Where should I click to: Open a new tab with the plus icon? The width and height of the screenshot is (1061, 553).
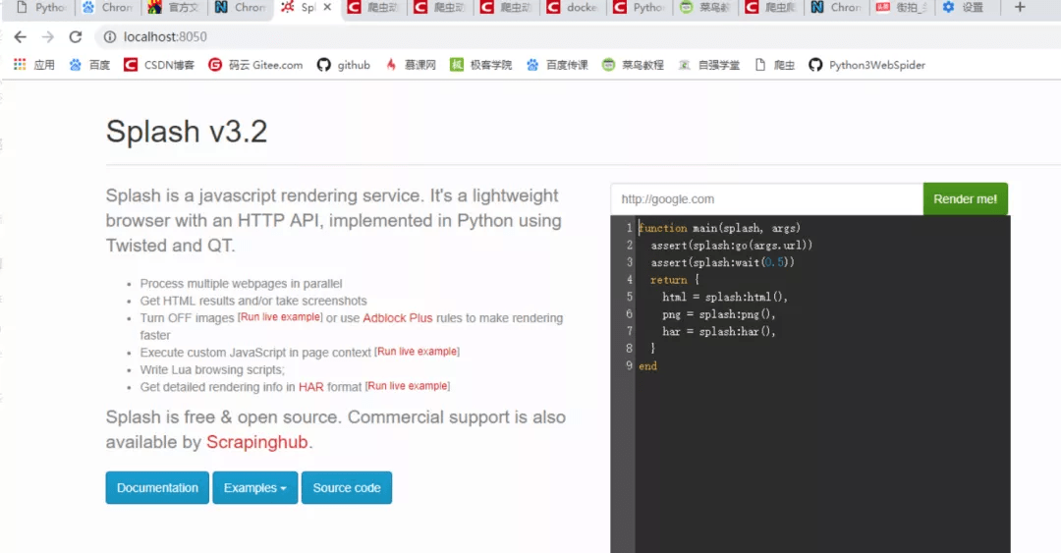click(1020, 8)
